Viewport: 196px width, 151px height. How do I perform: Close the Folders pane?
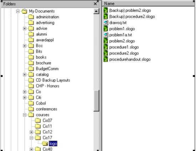pyautogui.click(x=95, y=4)
